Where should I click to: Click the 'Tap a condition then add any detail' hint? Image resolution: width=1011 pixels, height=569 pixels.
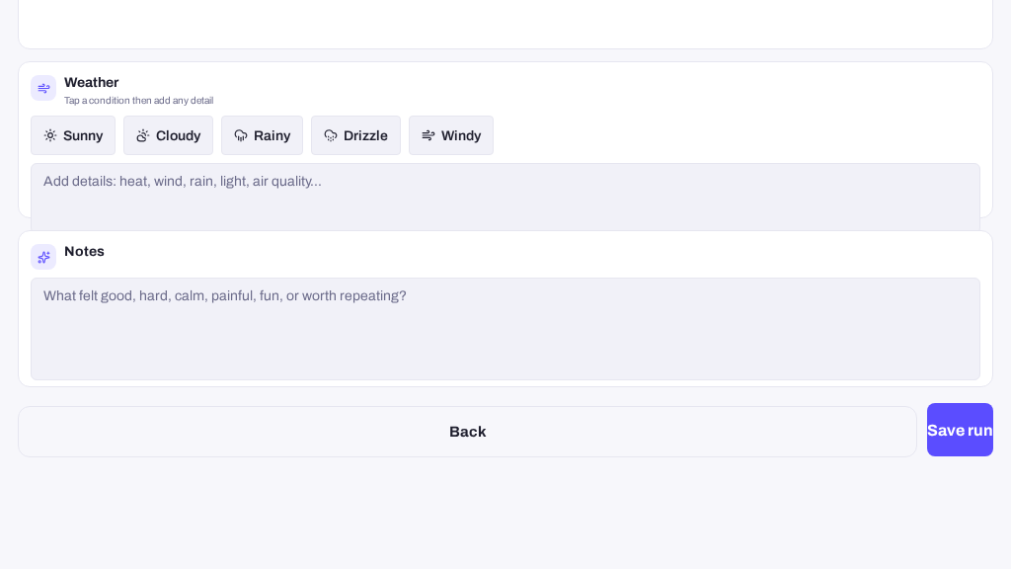tap(138, 101)
